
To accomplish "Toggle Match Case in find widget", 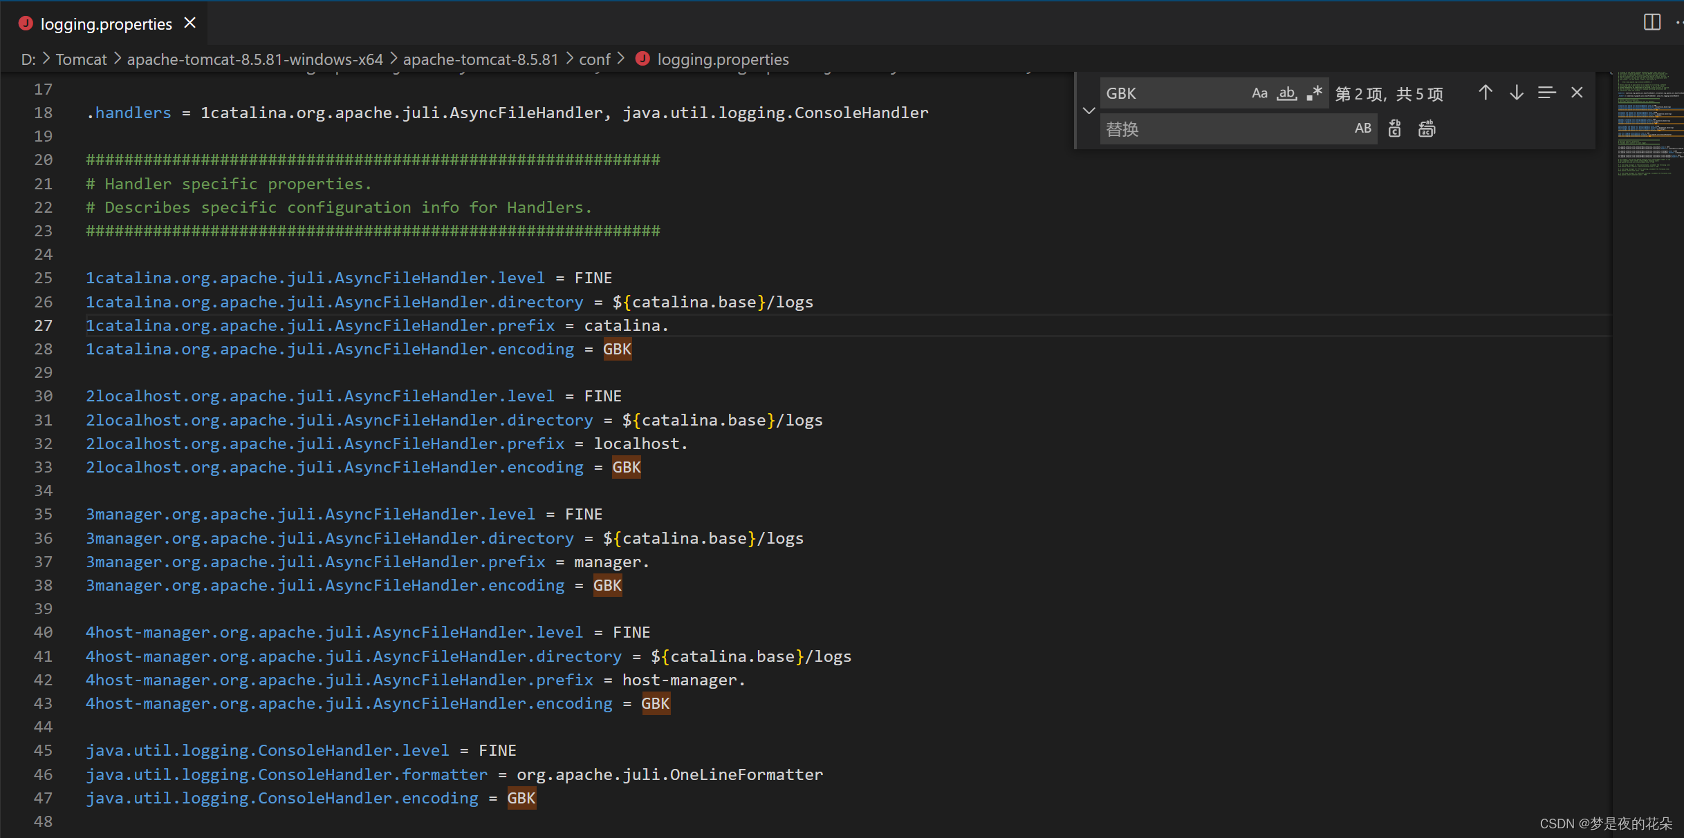I will click(1259, 93).
